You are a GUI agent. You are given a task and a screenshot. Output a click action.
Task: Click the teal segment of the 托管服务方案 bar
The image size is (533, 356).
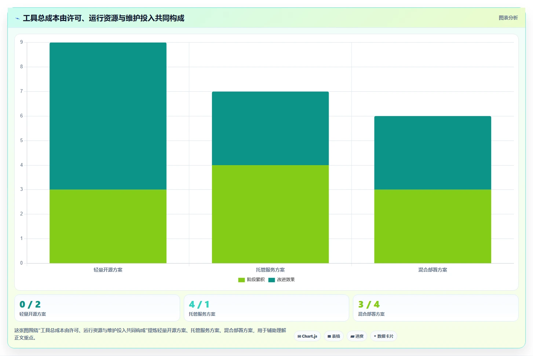pyautogui.click(x=270, y=128)
